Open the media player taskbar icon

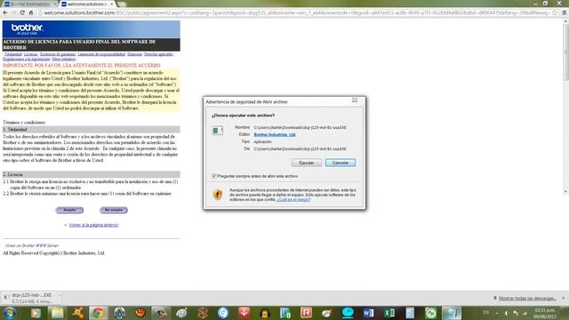(x=36, y=313)
